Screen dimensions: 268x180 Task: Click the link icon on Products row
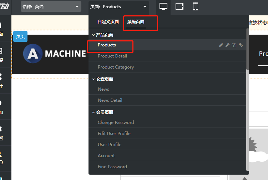coord(241,45)
